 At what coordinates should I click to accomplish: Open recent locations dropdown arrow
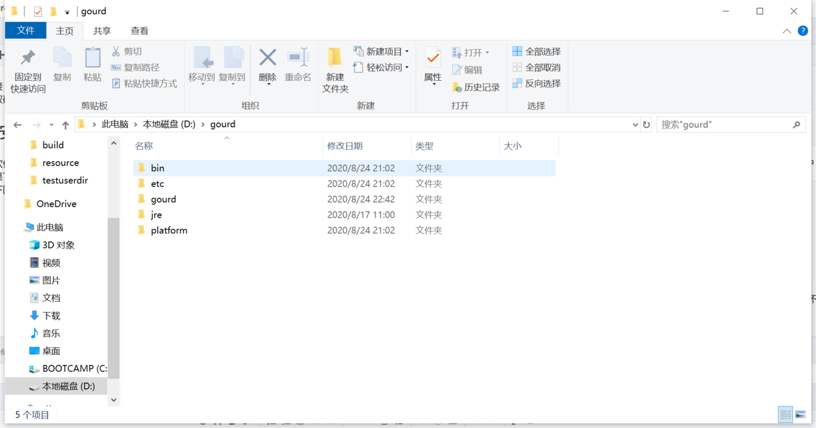52,125
